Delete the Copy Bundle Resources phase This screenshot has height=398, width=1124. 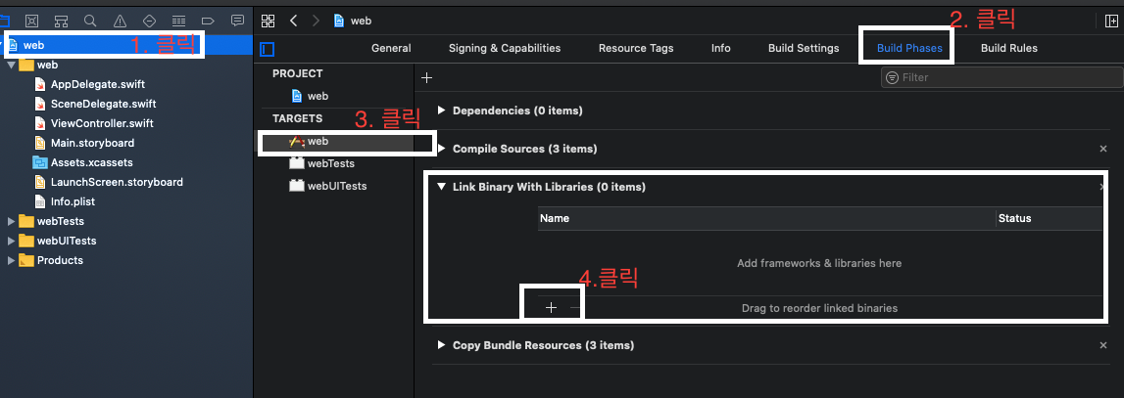[x=1103, y=345]
